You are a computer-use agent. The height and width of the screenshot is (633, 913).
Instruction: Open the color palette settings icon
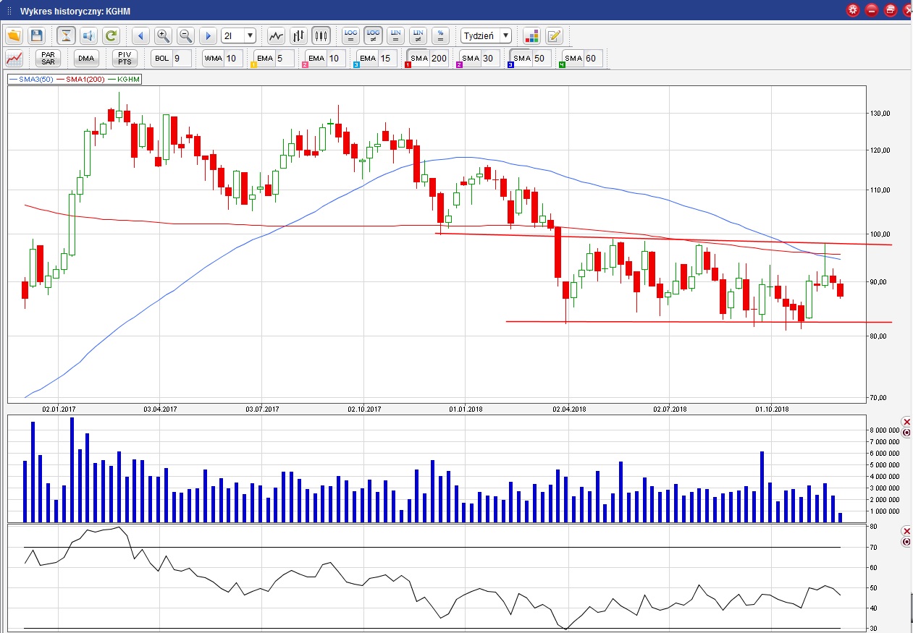point(532,35)
